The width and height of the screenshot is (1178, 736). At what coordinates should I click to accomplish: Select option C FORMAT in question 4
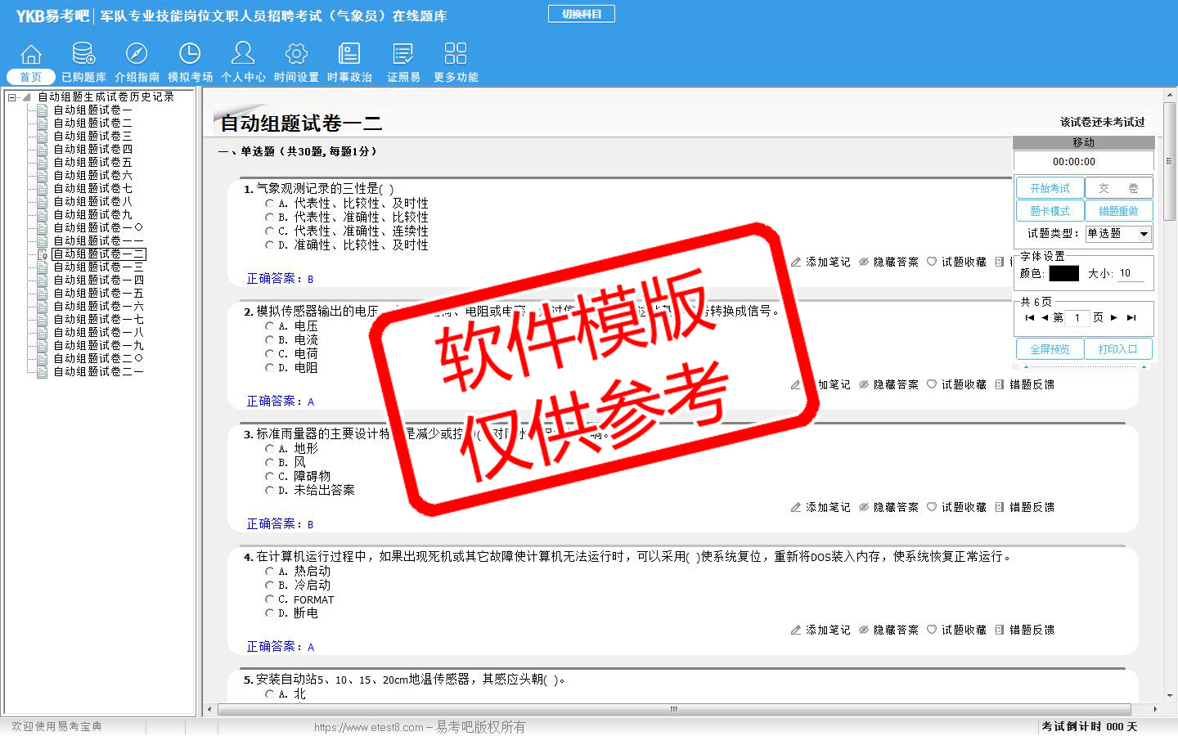(x=269, y=599)
